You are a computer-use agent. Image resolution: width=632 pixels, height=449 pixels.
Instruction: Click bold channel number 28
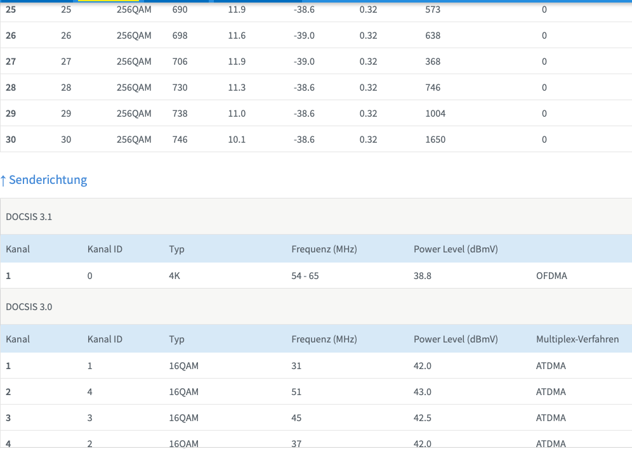11,88
